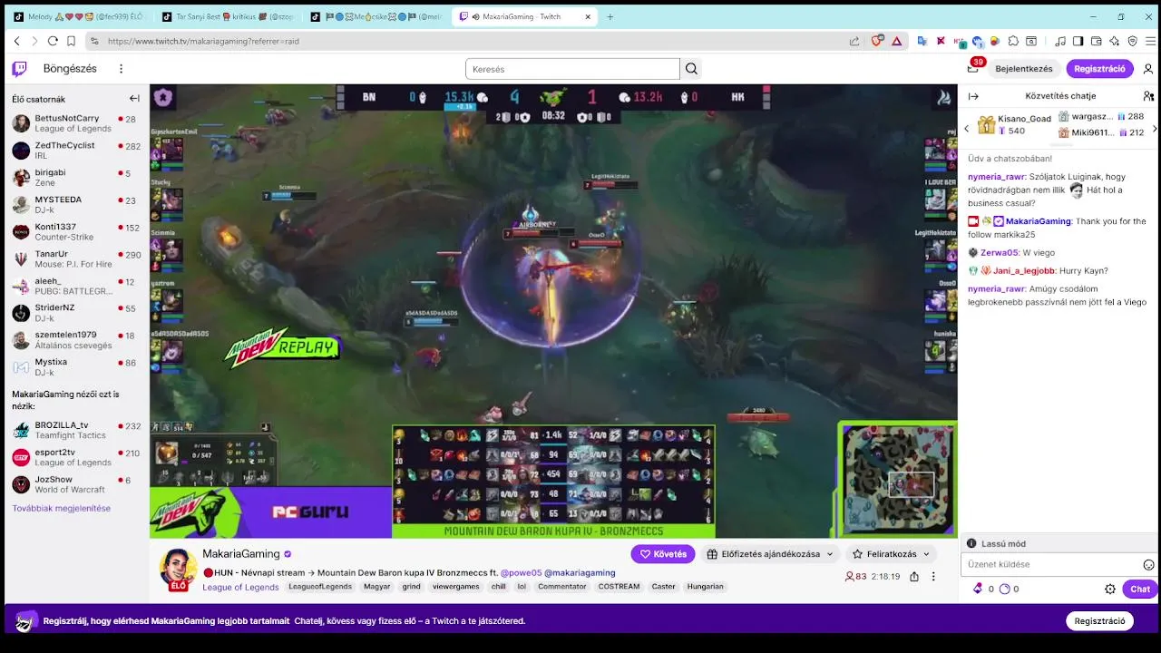Image resolution: width=1161 pixels, height=653 pixels.
Task: Open browser hamburger main menu
Action: 1151,41
